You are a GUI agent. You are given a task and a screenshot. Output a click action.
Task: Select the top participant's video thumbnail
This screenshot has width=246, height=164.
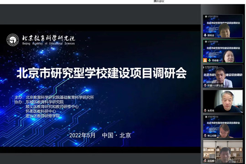pos(223,26)
